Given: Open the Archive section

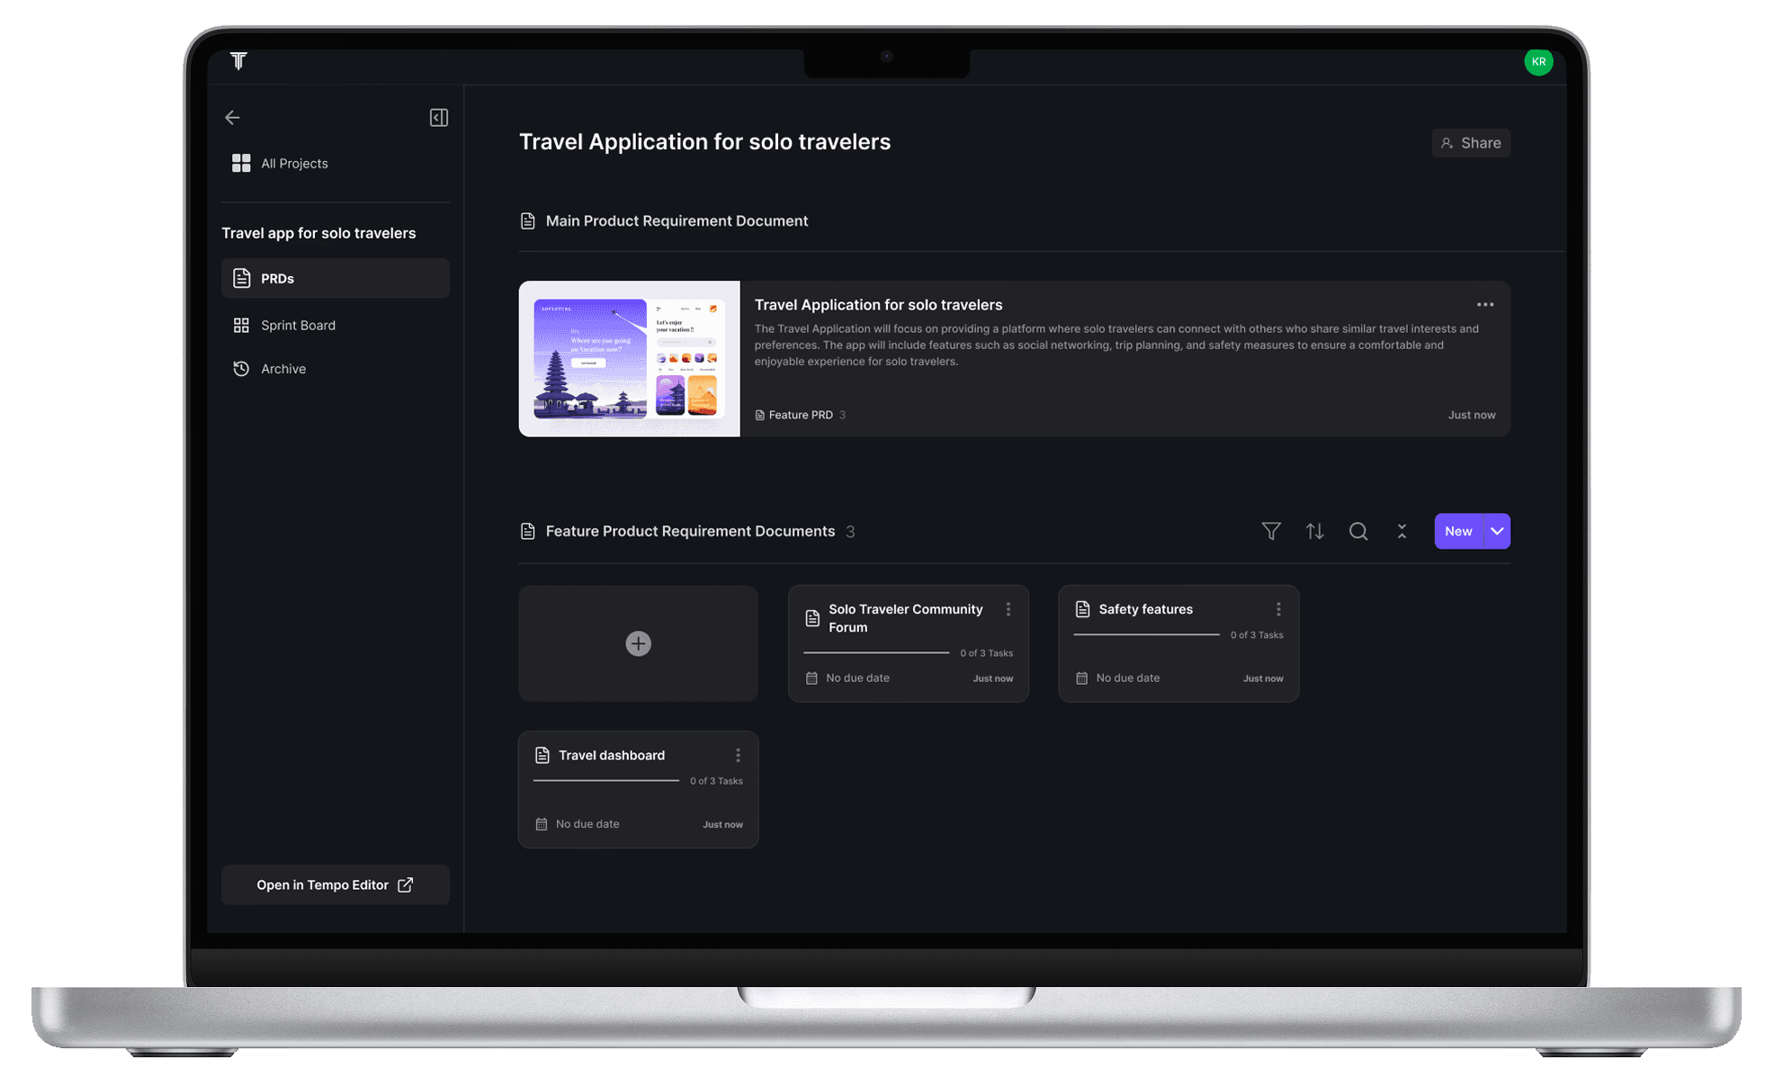Looking at the screenshot, I should click(282, 369).
